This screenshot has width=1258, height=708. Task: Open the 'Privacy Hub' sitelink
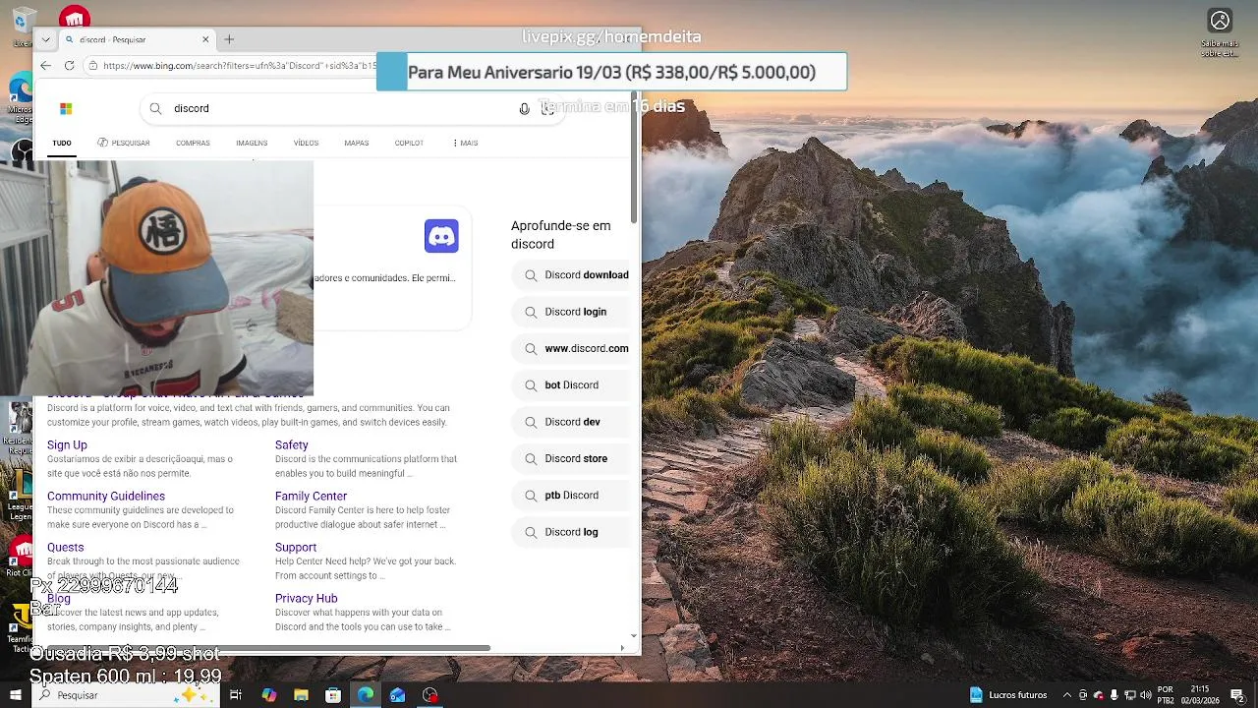point(307,599)
